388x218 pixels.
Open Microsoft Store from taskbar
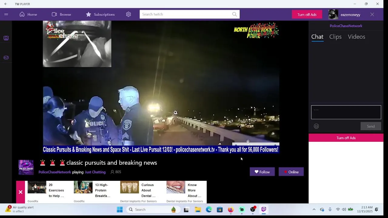(x=220, y=210)
